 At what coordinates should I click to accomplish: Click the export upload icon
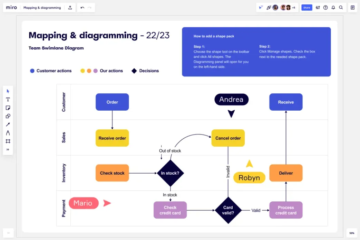[x=70, y=8]
